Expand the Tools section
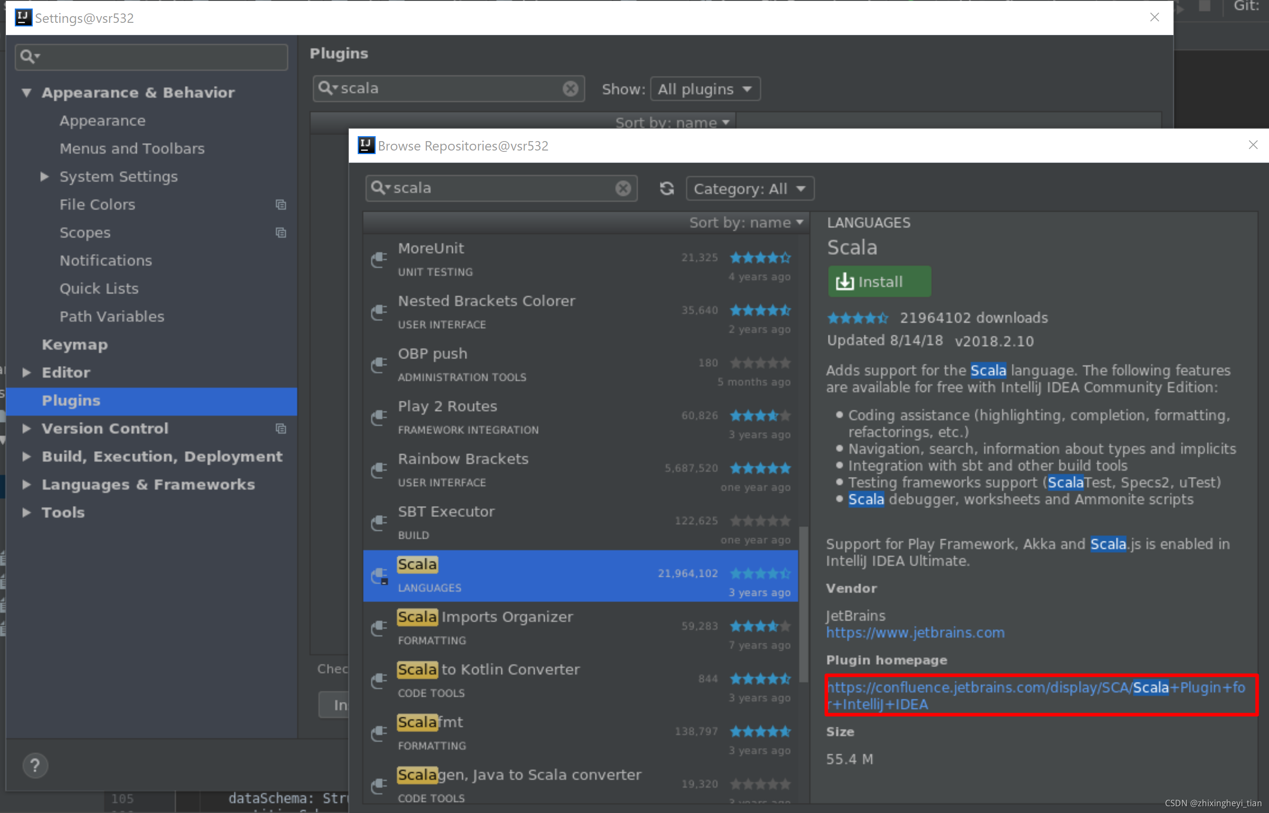Screen dimensions: 1269x813 26,512
